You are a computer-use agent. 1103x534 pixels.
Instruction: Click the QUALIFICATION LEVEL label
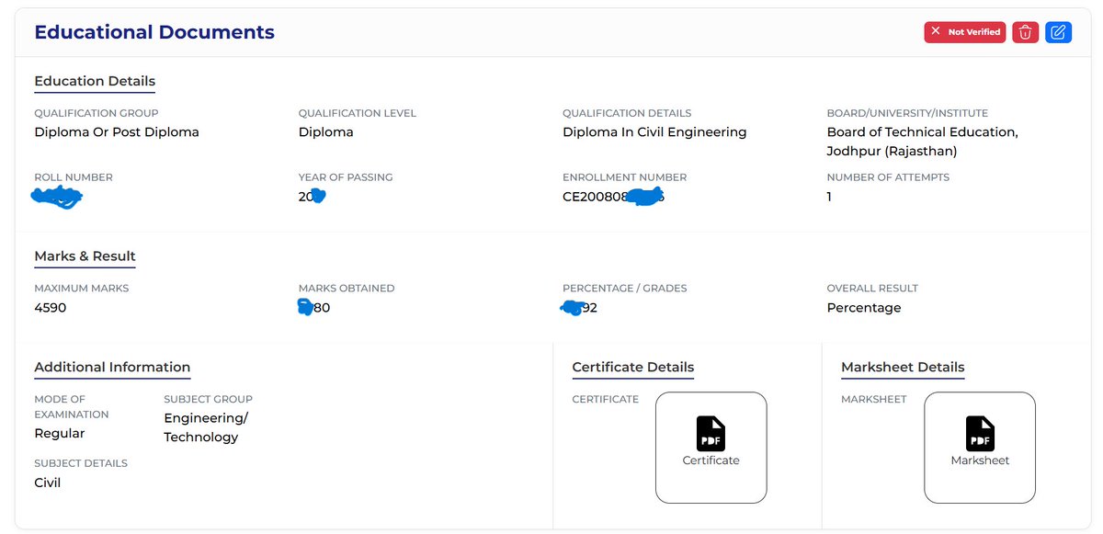[358, 113]
